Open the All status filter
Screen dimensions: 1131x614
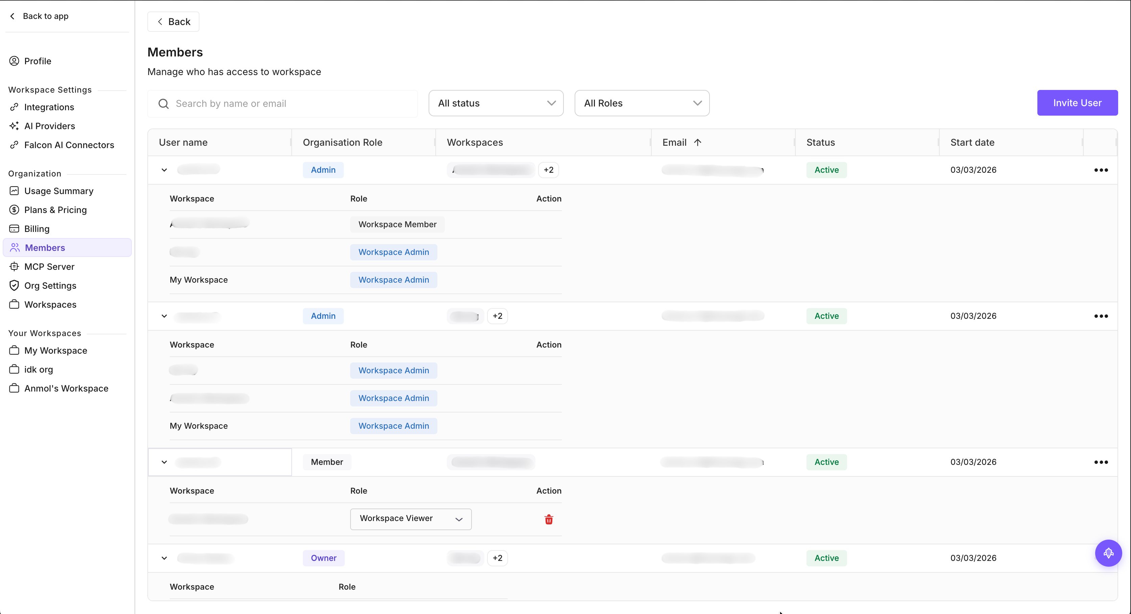pyautogui.click(x=496, y=103)
